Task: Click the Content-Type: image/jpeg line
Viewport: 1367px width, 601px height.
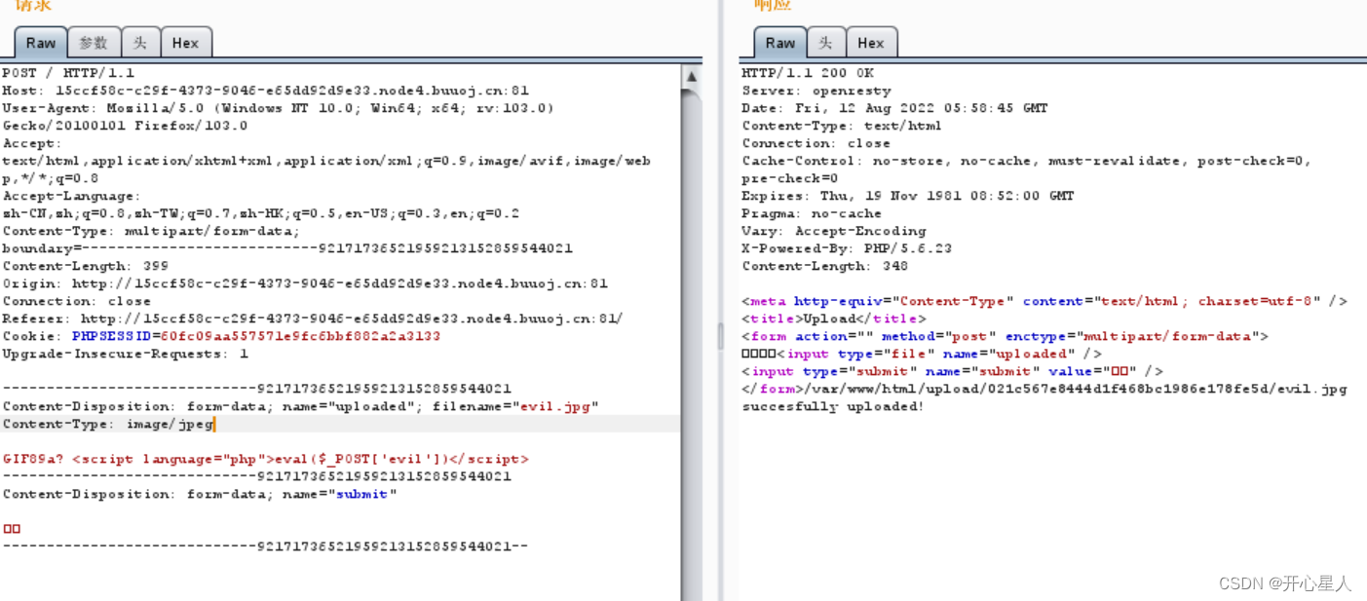Action: coord(108,424)
